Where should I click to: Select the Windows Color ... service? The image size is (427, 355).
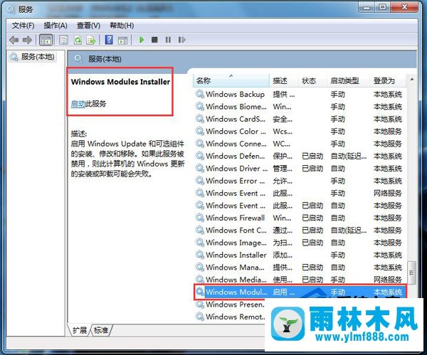(x=300, y=131)
